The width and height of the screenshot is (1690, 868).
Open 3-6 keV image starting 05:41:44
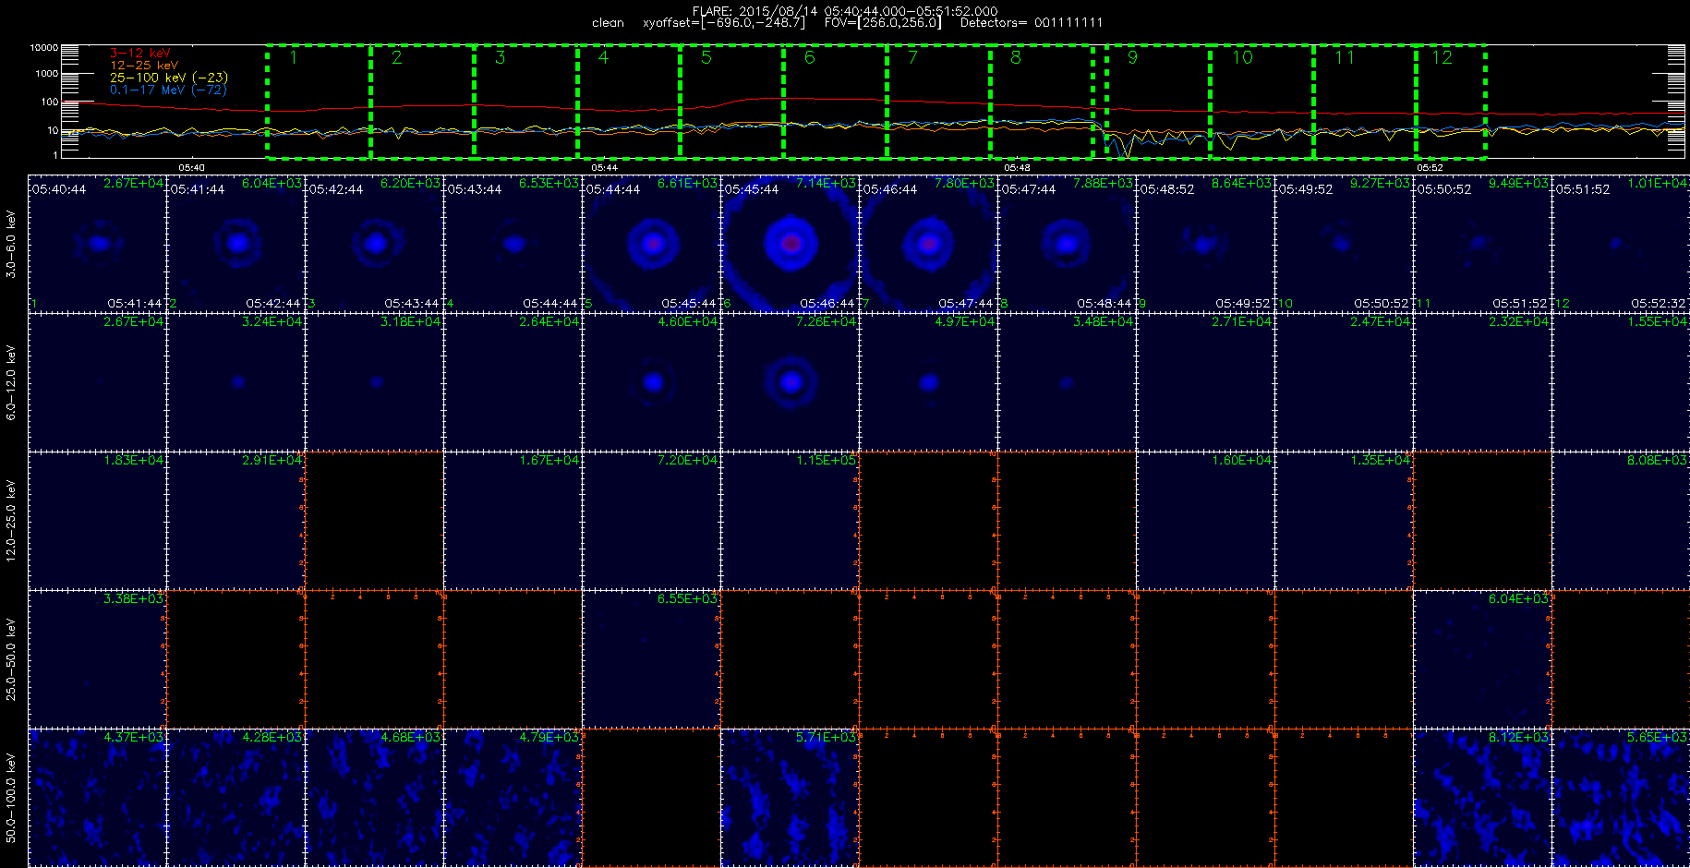tap(235, 244)
